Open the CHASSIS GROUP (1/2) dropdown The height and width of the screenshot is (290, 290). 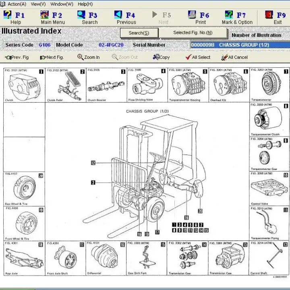point(240,45)
